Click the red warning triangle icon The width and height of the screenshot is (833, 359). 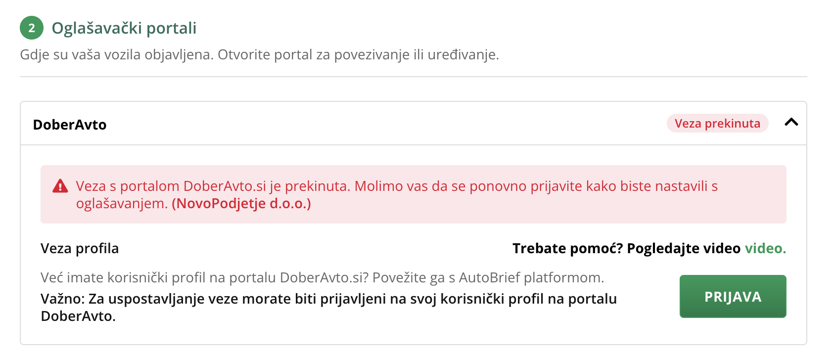pyautogui.click(x=60, y=186)
